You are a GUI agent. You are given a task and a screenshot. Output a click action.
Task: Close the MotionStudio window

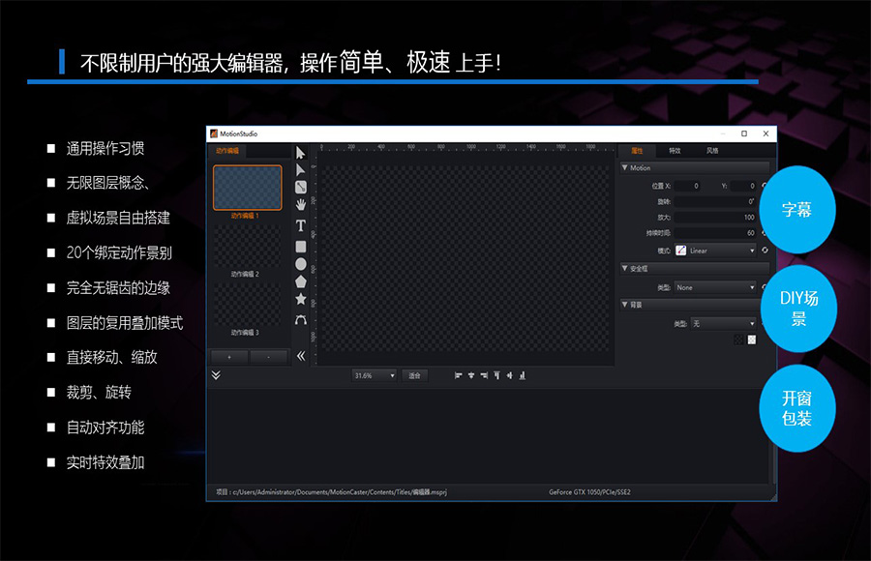[766, 133]
